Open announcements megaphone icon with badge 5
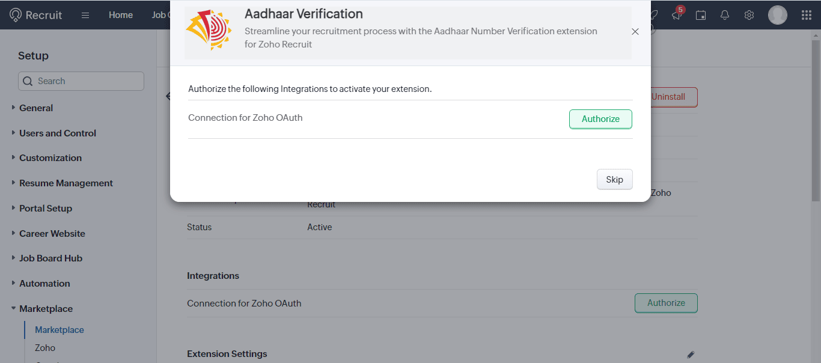 (x=677, y=15)
